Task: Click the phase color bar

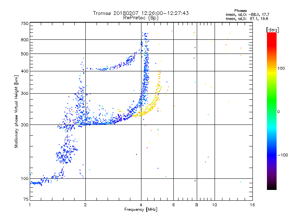Action: [x=272, y=111]
